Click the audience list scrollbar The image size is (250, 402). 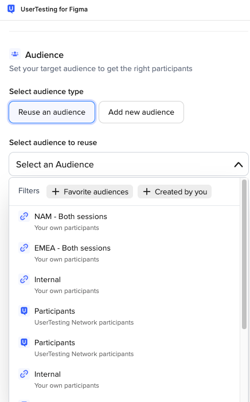pos(244,254)
